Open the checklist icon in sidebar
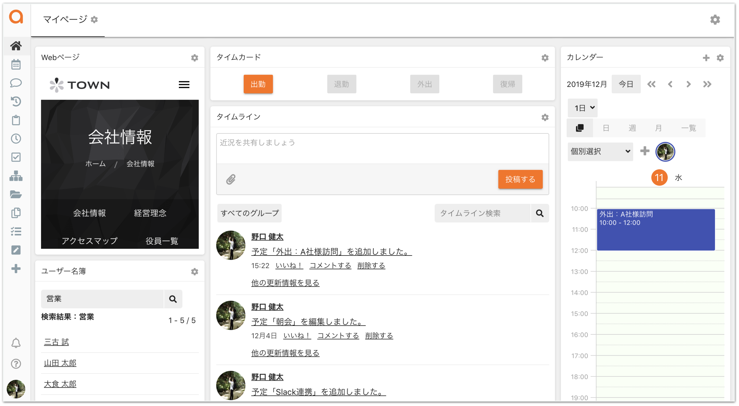This screenshot has height=406, width=739. coord(16,231)
